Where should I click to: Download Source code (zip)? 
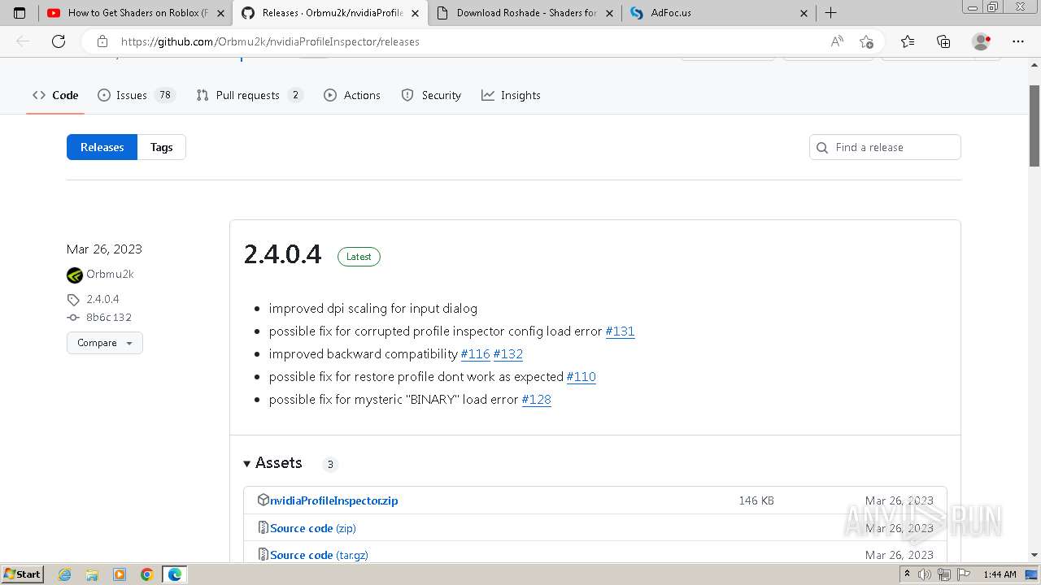point(312,528)
